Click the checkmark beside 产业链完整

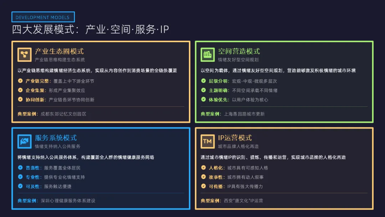click(20, 81)
